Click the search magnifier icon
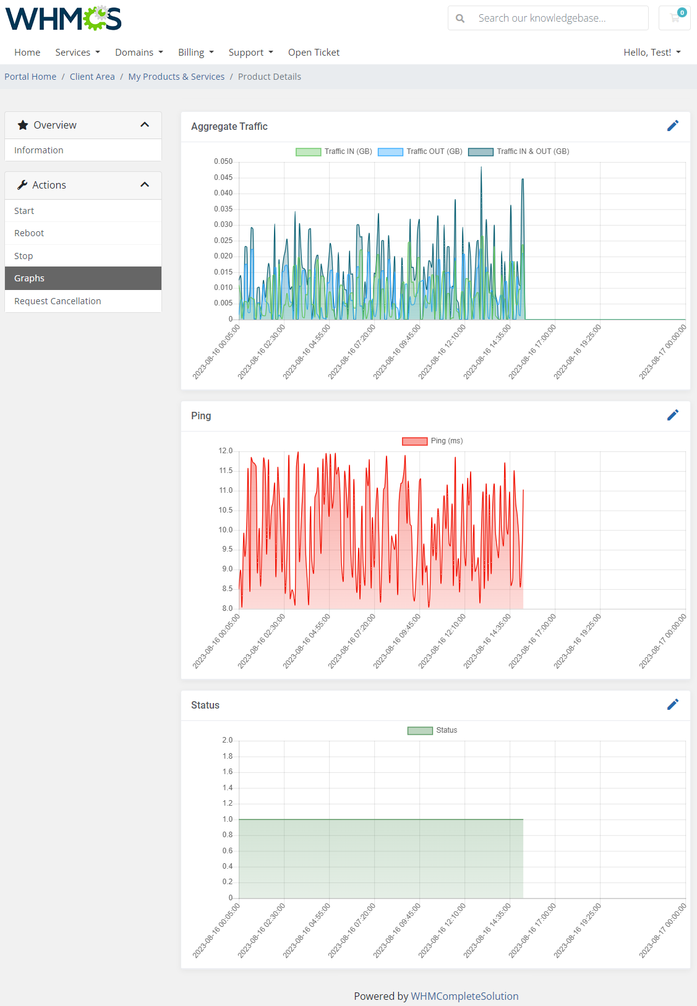The image size is (697, 1006). tap(460, 19)
